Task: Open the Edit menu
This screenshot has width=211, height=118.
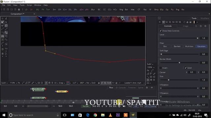Action: [x=9, y=5]
